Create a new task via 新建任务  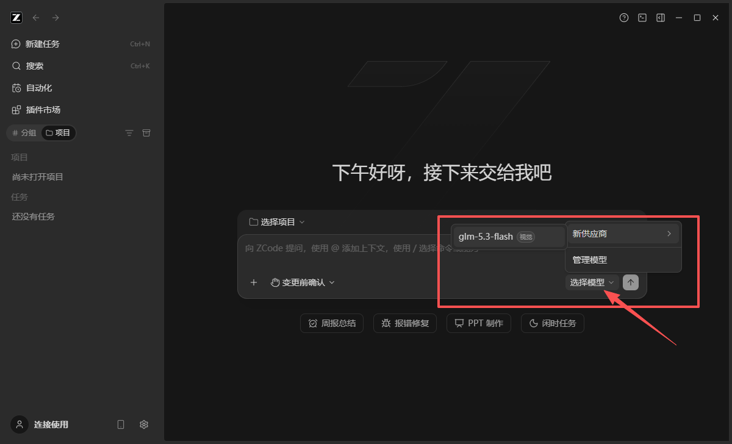click(x=81, y=44)
